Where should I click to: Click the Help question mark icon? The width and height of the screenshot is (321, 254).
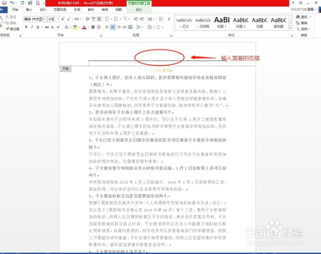[293, 3]
